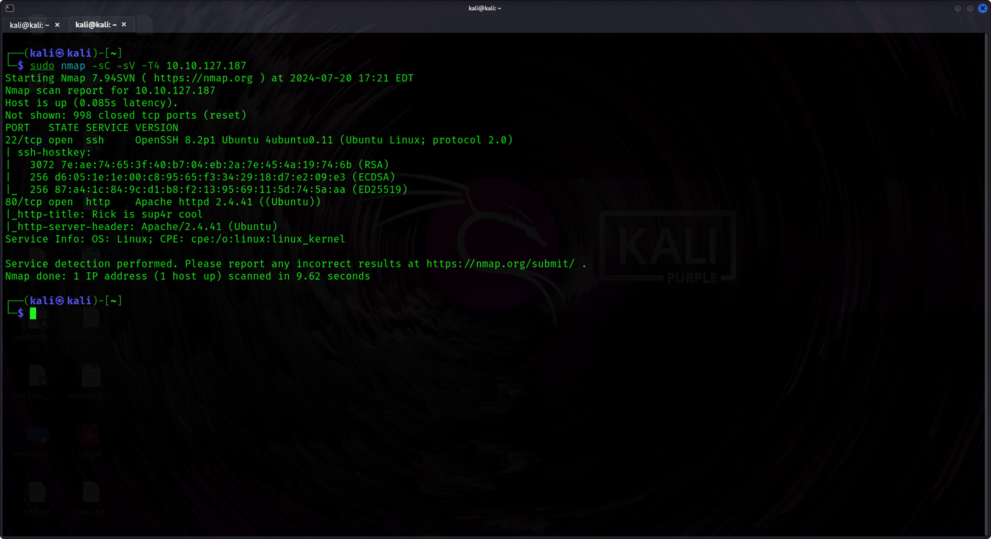
Task: Click the 80/tcp open http result line
Action: [163, 202]
